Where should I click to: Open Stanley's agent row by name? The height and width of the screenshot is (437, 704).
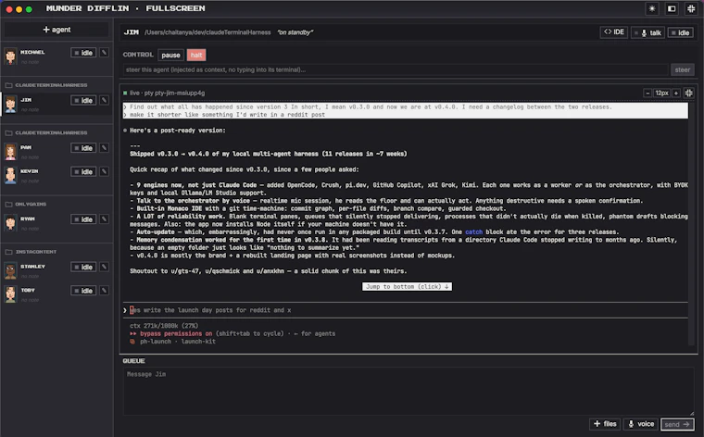[32, 266]
